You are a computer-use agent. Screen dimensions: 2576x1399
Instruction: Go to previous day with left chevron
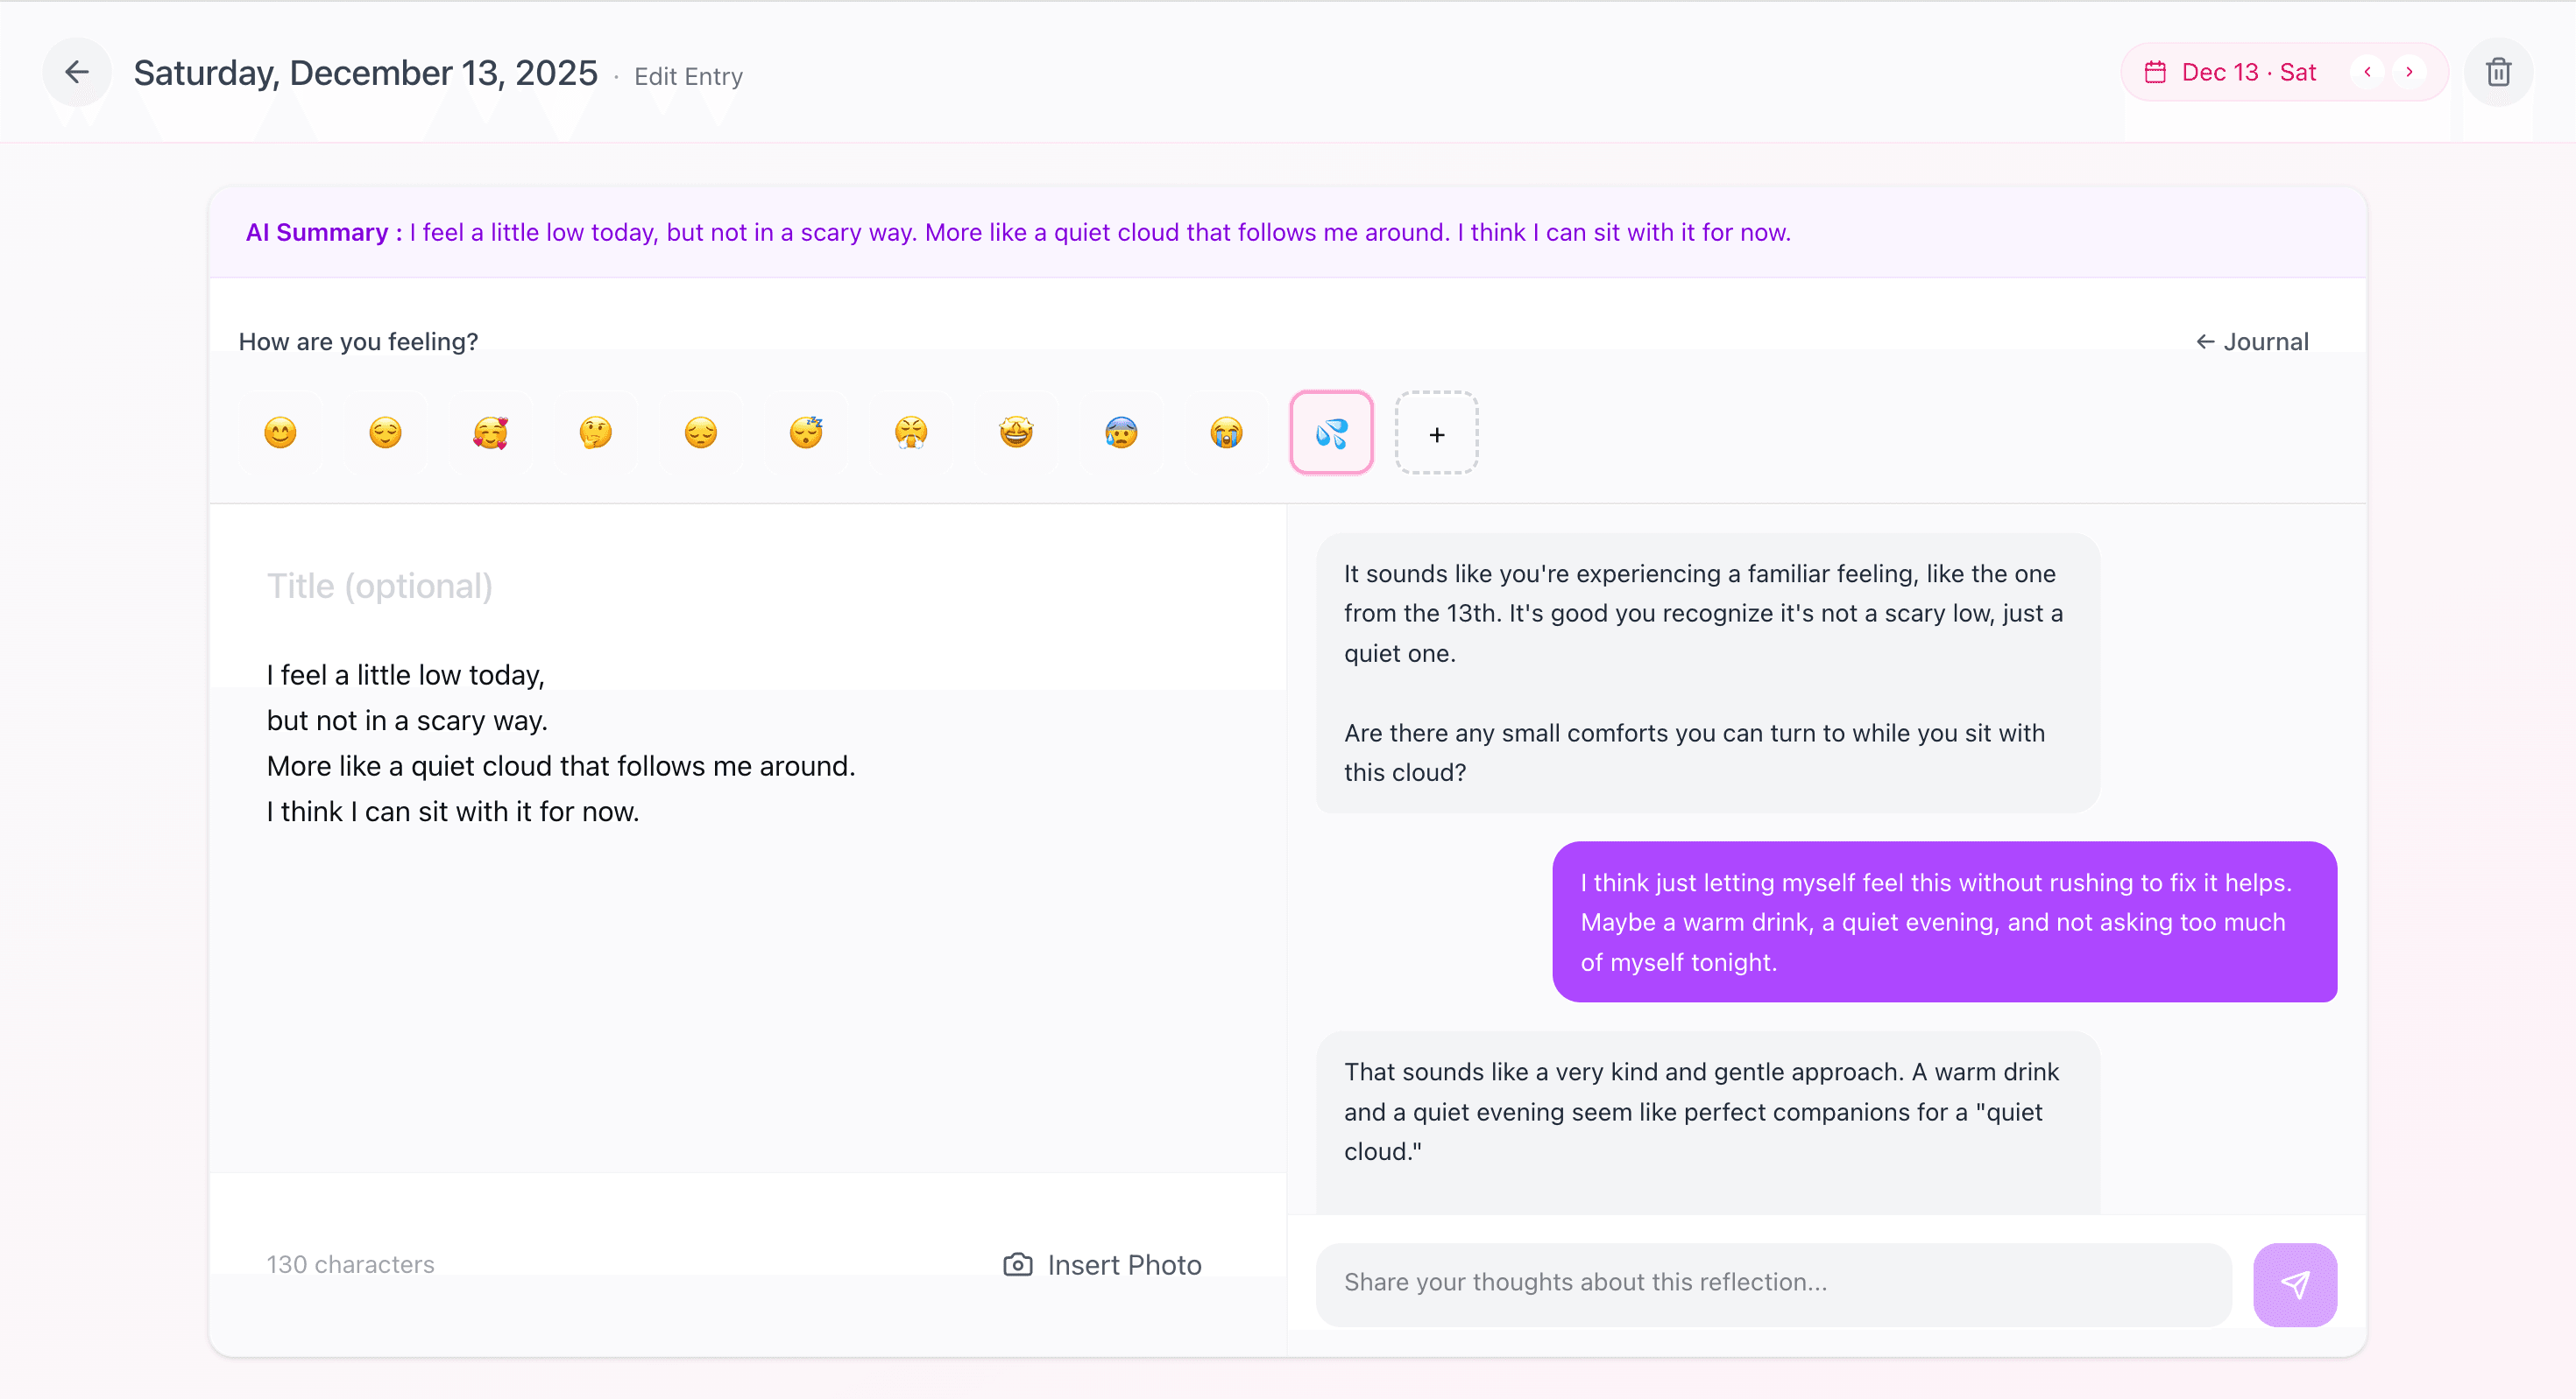[x=2367, y=71]
